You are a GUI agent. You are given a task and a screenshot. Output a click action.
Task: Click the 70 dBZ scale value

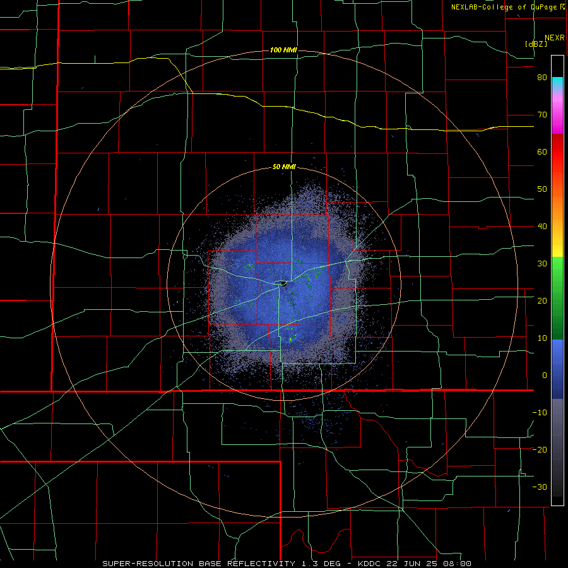542,115
